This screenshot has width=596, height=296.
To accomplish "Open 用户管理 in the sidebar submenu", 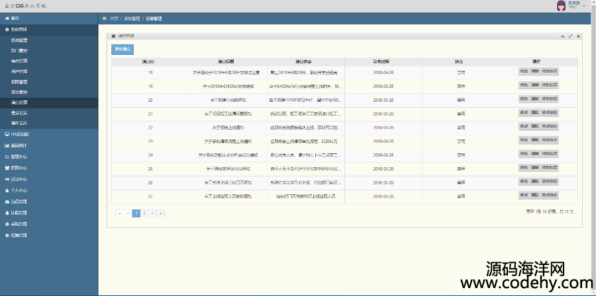I will [49, 71].
